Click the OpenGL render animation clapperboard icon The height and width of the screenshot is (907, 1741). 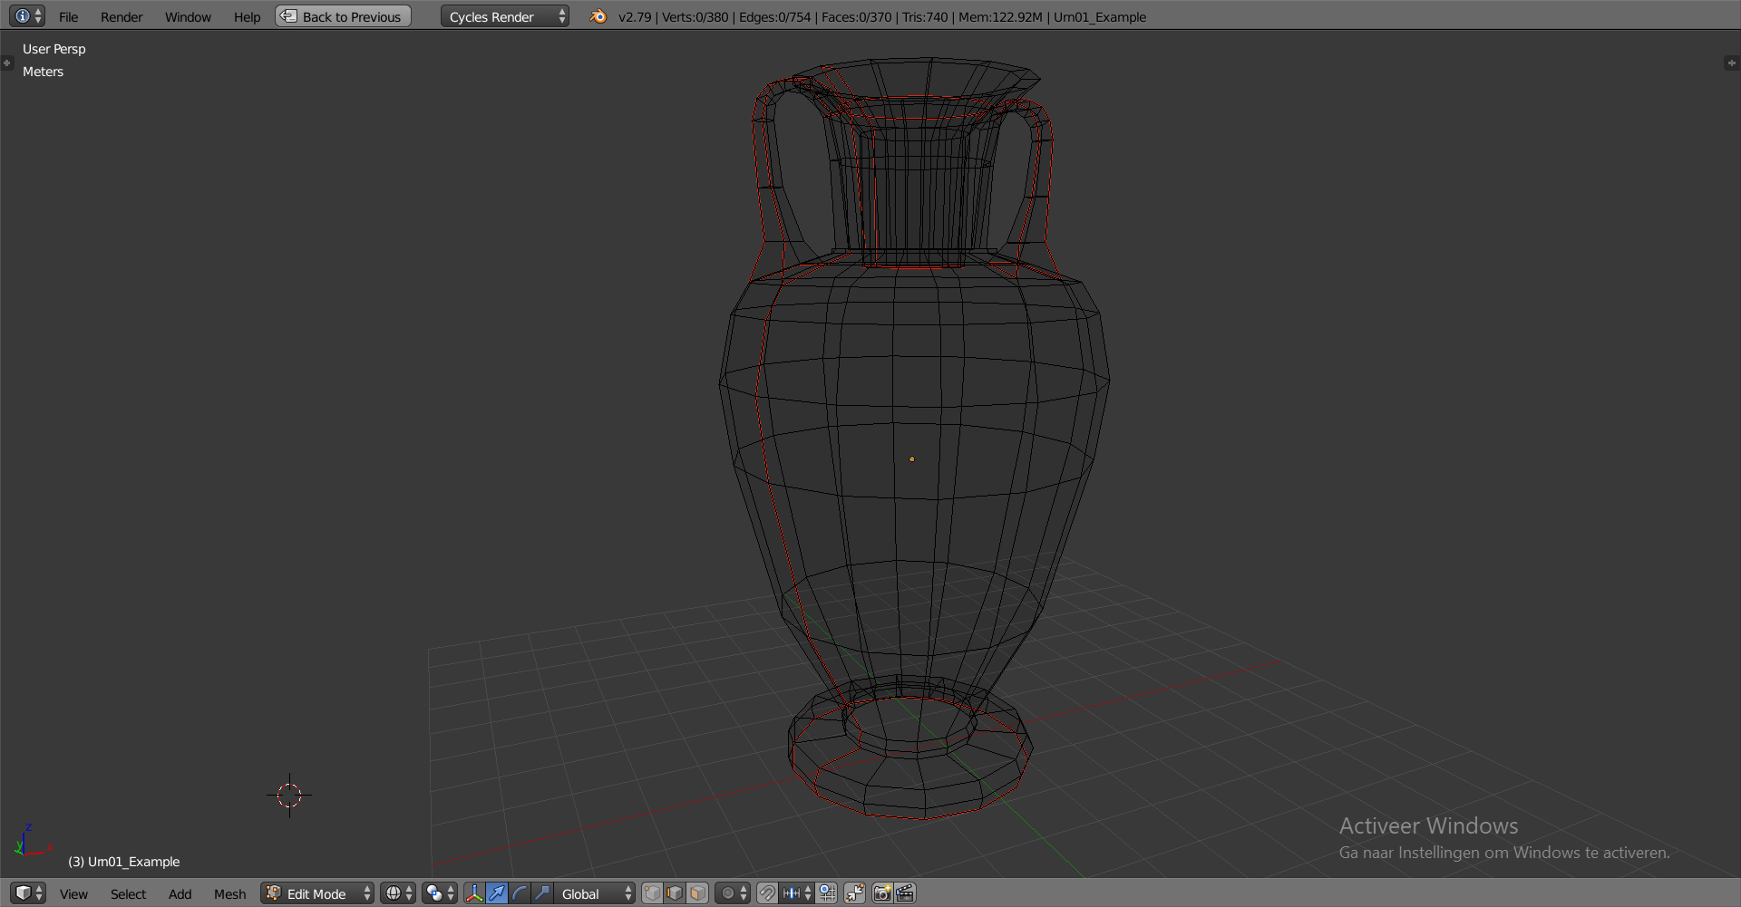point(905,893)
